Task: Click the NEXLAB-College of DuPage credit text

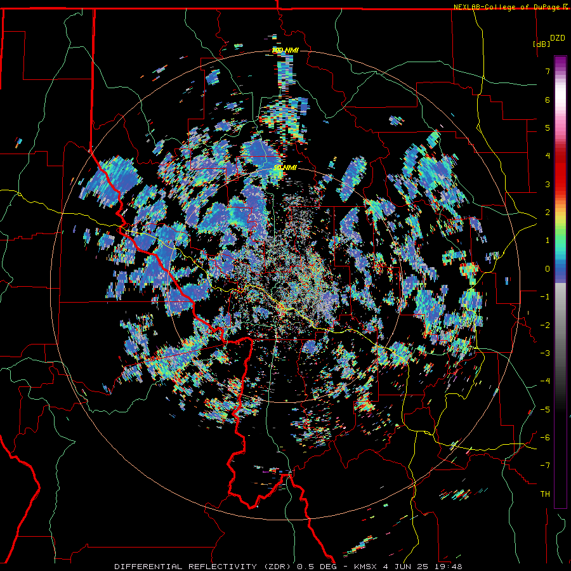Action: [508, 7]
